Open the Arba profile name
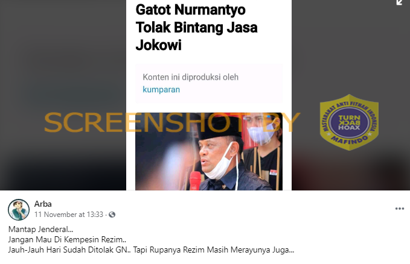Viewport: 410px width, 264px height. [43, 204]
